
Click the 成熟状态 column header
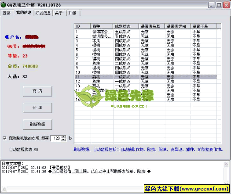coord(126,26)
